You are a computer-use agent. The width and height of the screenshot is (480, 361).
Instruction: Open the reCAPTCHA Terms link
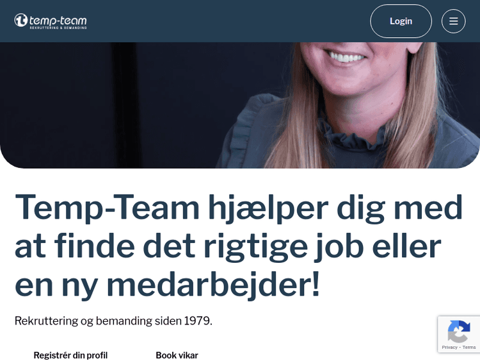[469, 347]
